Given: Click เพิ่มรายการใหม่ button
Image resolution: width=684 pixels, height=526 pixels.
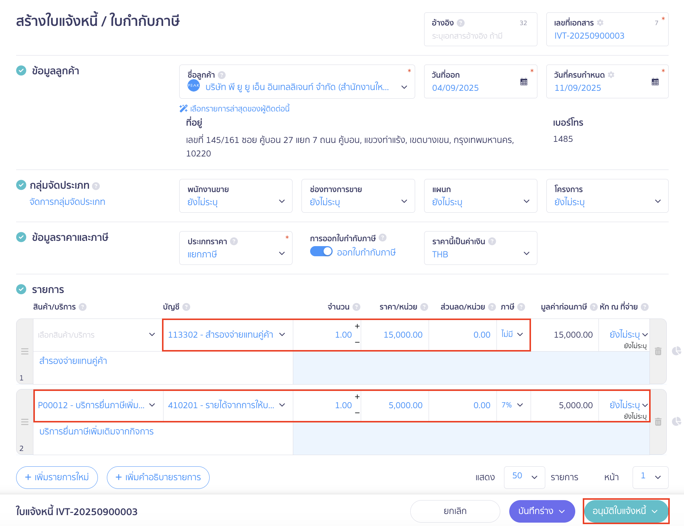Looking at the screenshot, I should click(x=57, y=477).
